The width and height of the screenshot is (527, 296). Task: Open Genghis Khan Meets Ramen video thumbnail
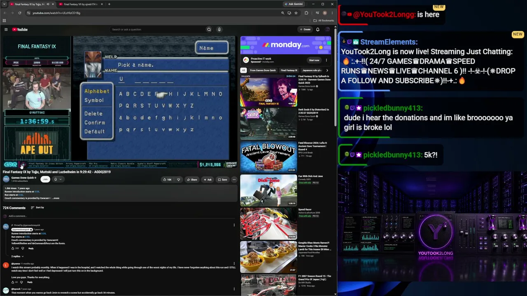pos(268,257)
